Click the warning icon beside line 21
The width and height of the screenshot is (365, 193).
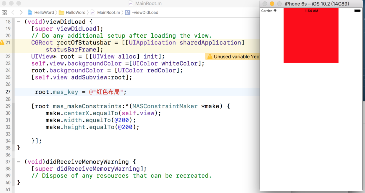2,43
